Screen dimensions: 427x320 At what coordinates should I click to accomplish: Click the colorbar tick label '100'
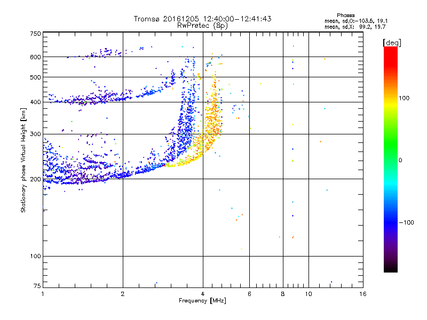click(x=404, y=98)
